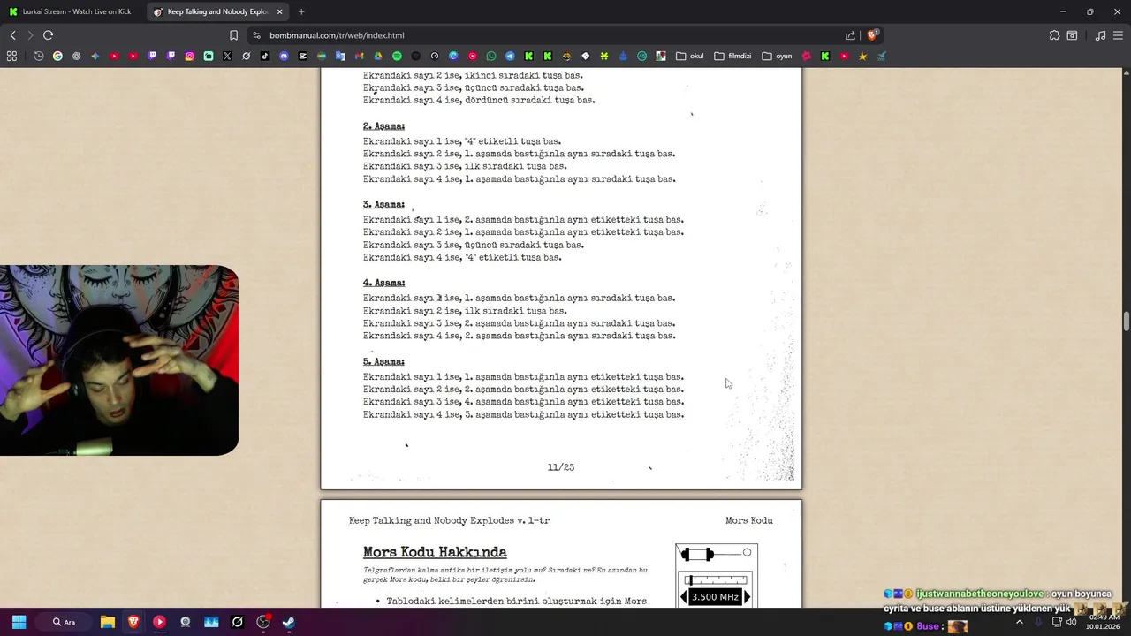Click the '4. Aşama:' heading
Screen dimensions: 1131x636
(x=383, y=283)
